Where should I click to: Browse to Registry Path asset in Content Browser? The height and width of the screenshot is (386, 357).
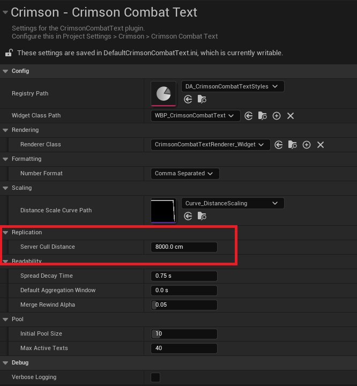click(x=202, y=100)
